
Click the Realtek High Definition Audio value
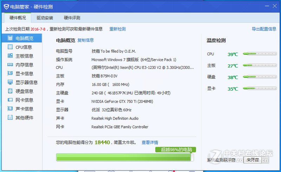[x=115, y=118]
